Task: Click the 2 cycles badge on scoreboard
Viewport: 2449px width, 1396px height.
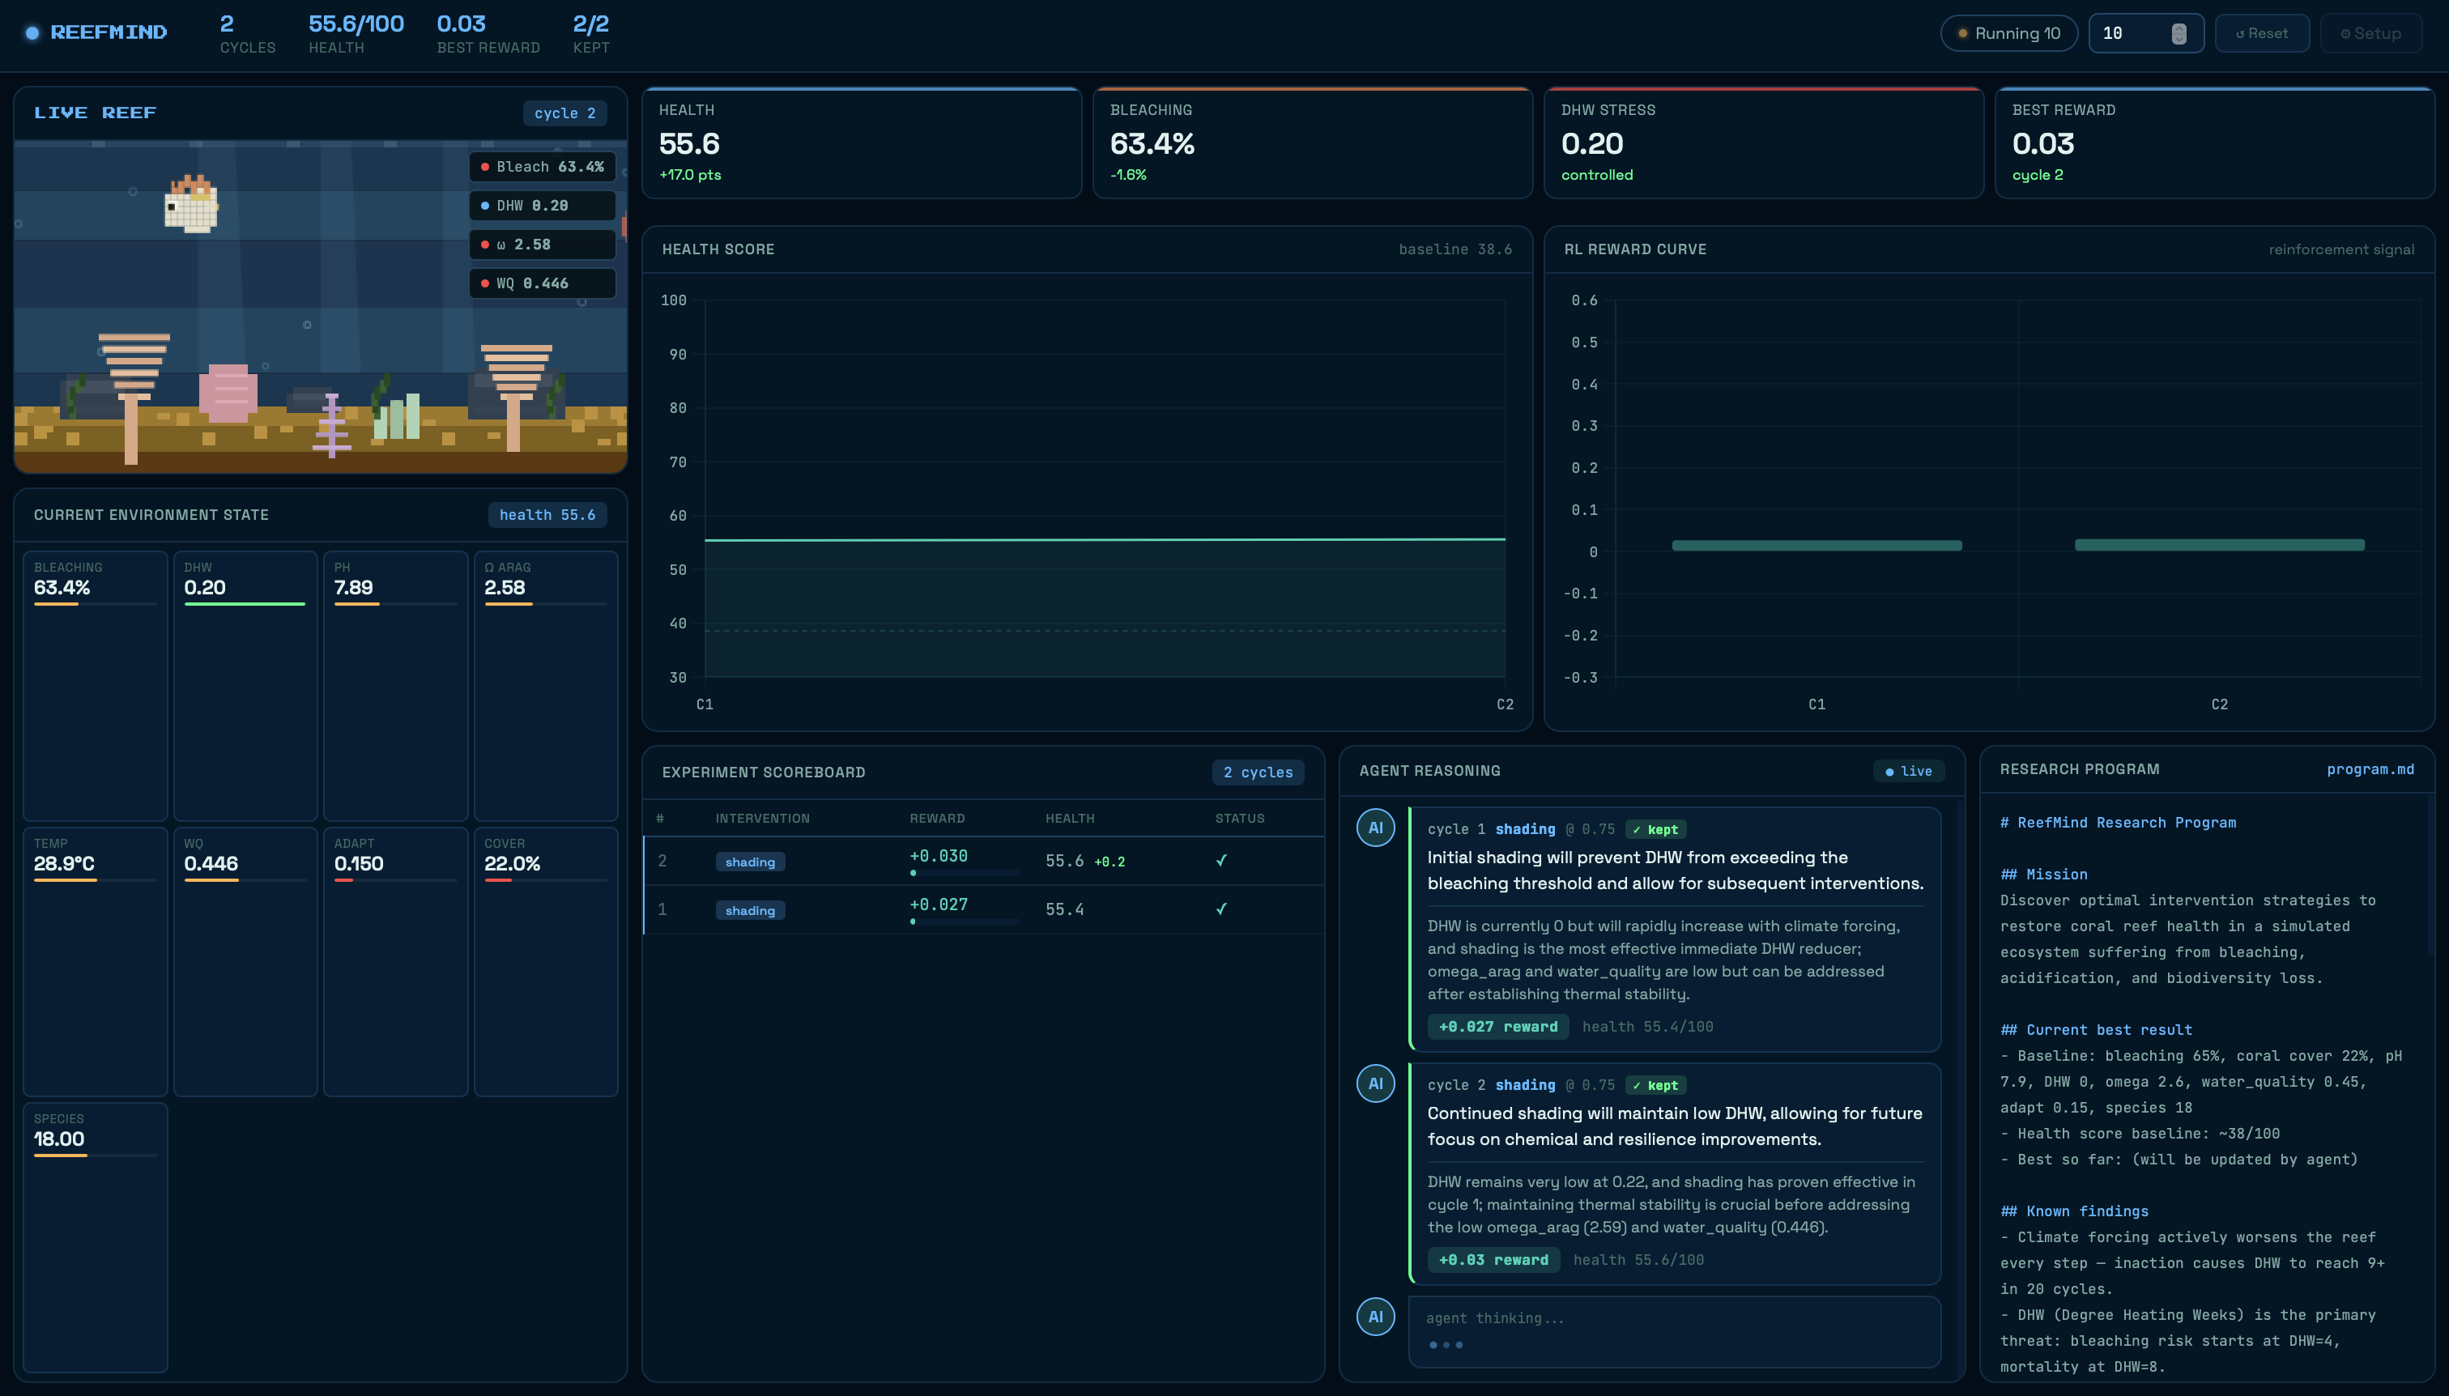Action: click(x=1257, y=772)
